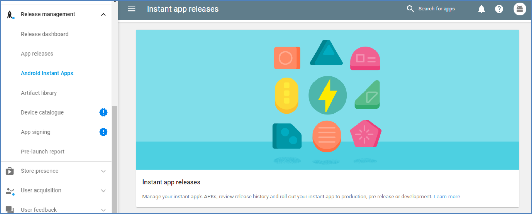The width and height of the screenshot is (532, 214).
Task: Click the alert badge beside App signing
Action: 103,132
